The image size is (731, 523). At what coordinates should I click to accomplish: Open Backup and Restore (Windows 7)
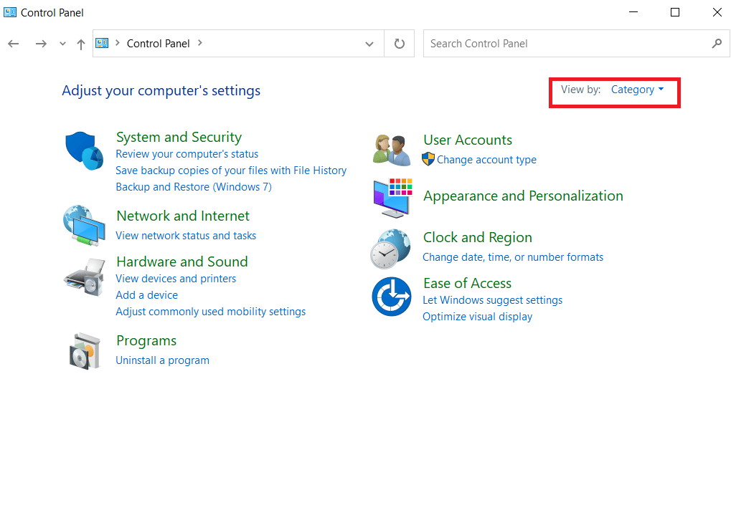click(194, 187)
